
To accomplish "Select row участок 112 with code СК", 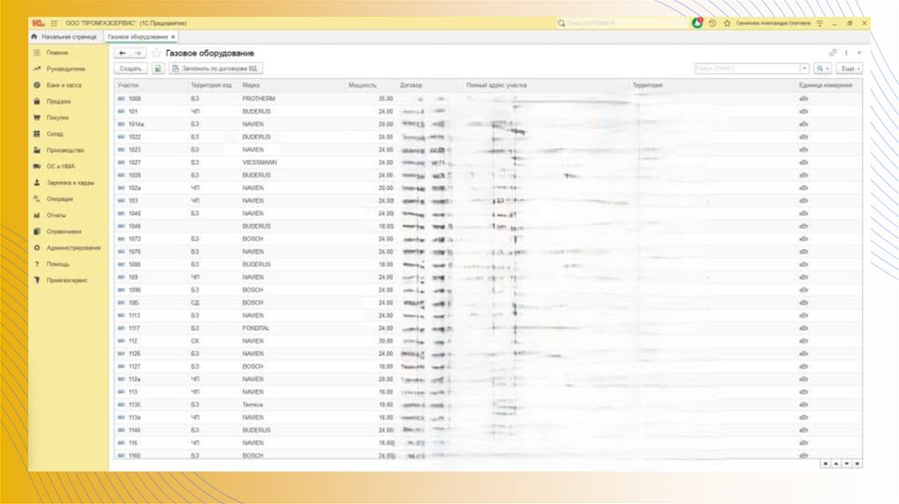I will (x=488, y=341).
